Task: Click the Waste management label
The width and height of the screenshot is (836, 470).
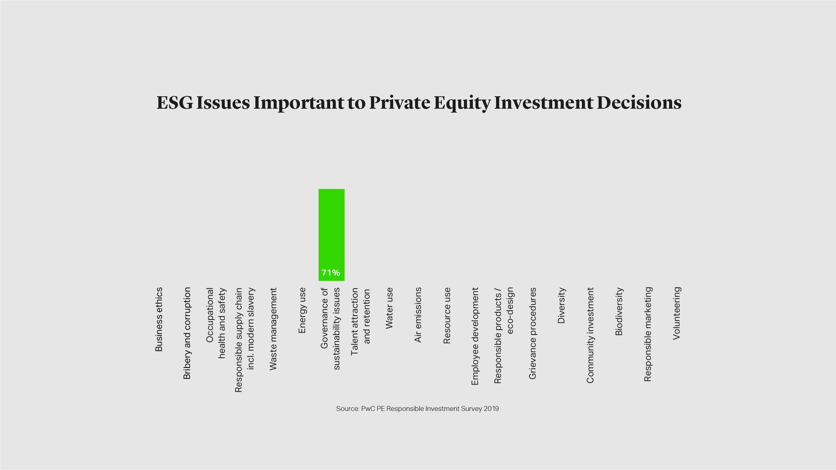Action: 273,329
